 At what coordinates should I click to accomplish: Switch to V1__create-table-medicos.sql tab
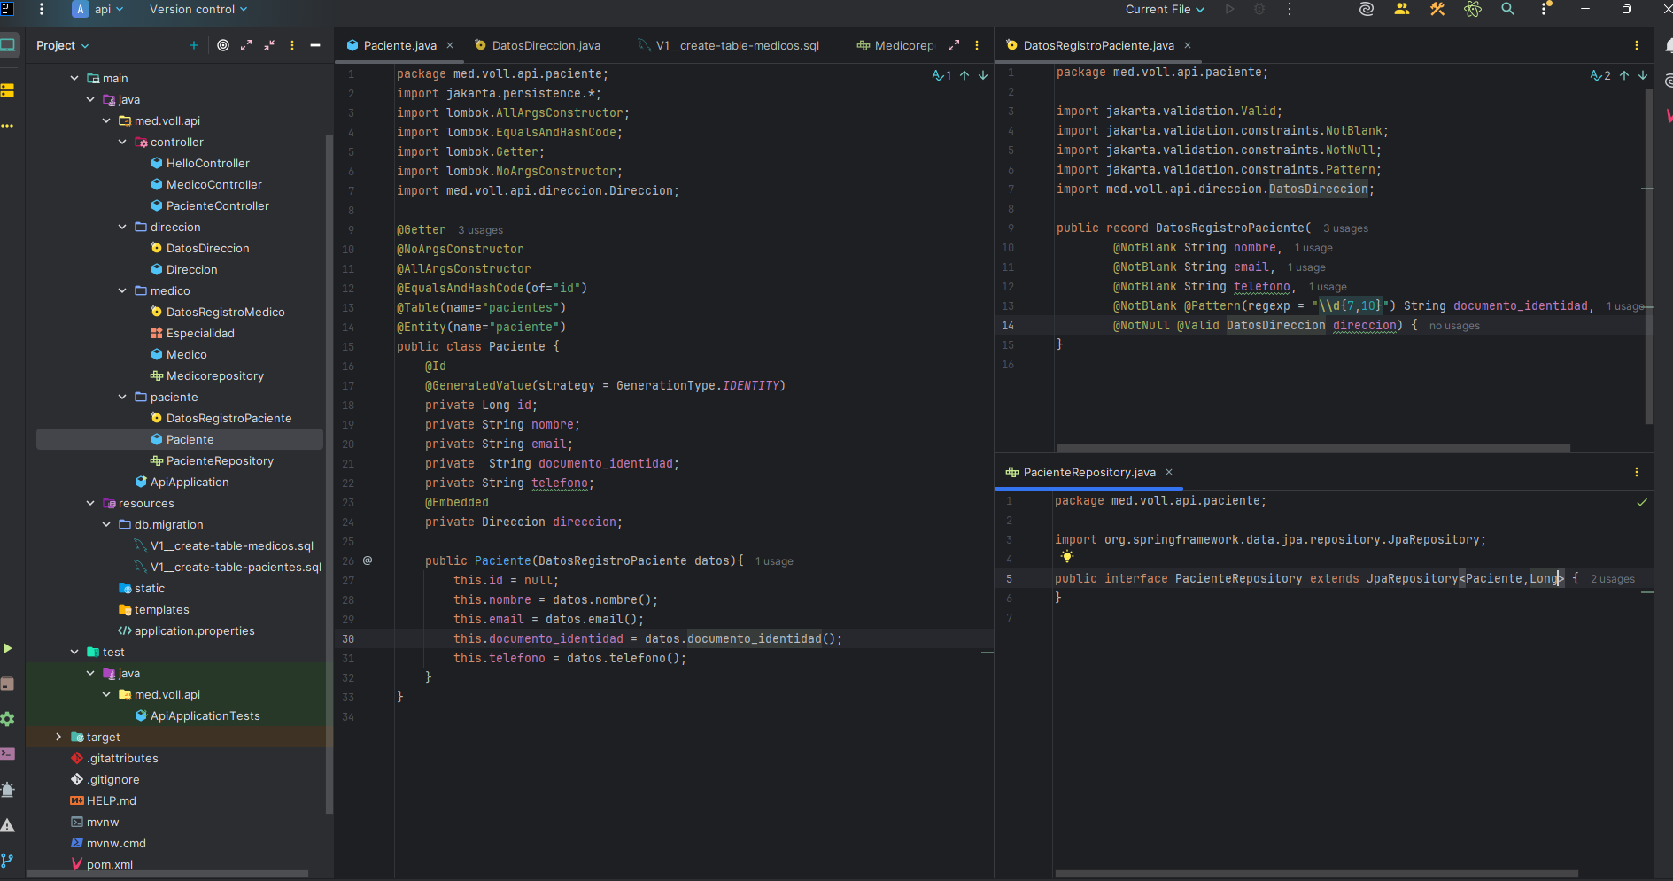tap(728, 45)
